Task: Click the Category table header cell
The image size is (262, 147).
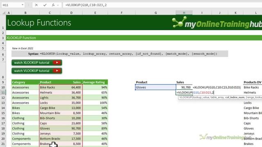Action: tap(25, 82)
